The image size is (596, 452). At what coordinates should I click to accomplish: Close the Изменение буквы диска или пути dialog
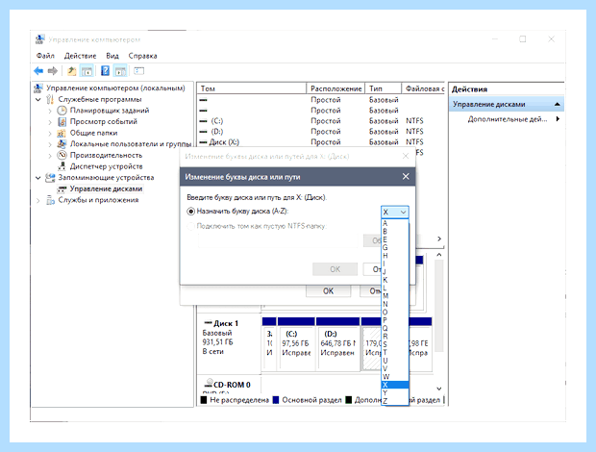[x=406, y=176]
